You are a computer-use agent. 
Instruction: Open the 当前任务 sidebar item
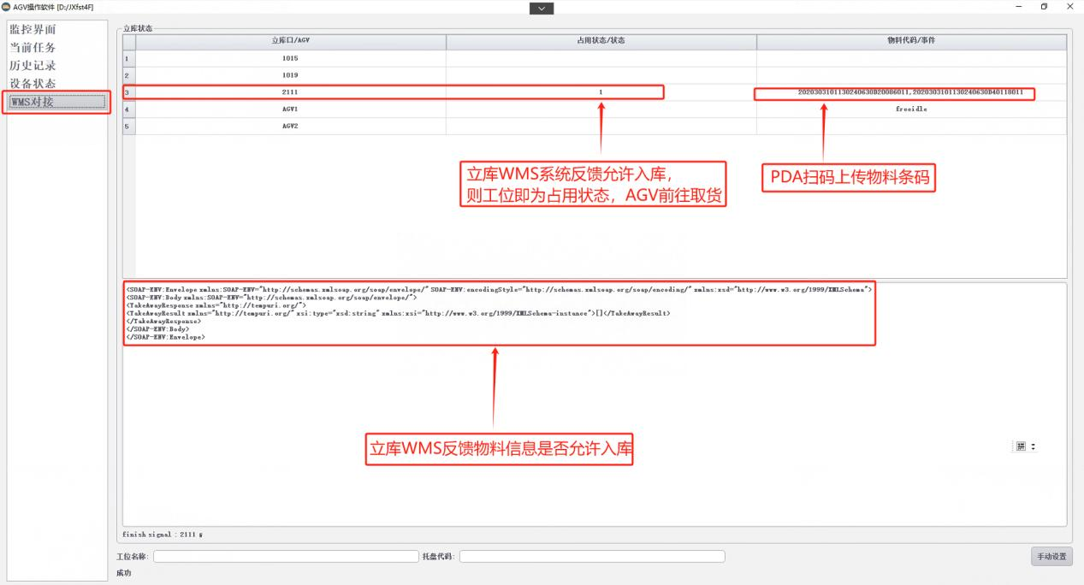[x=33, y=48]
